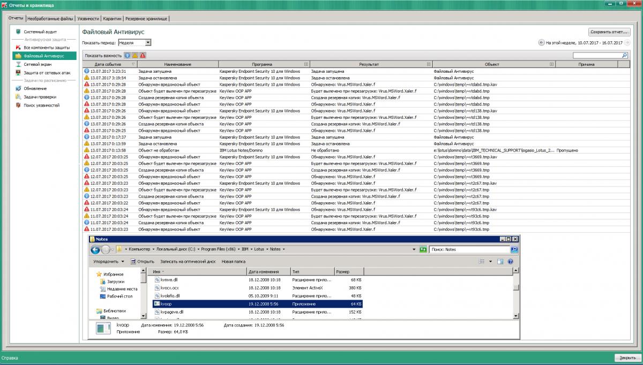Go to the previous week with the back arrow

(541, 43)
